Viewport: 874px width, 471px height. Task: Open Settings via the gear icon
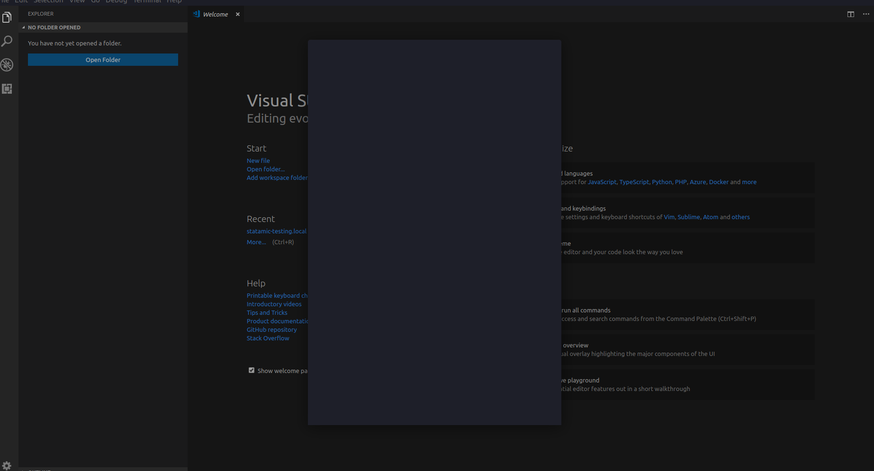click(x=7, y=465)
